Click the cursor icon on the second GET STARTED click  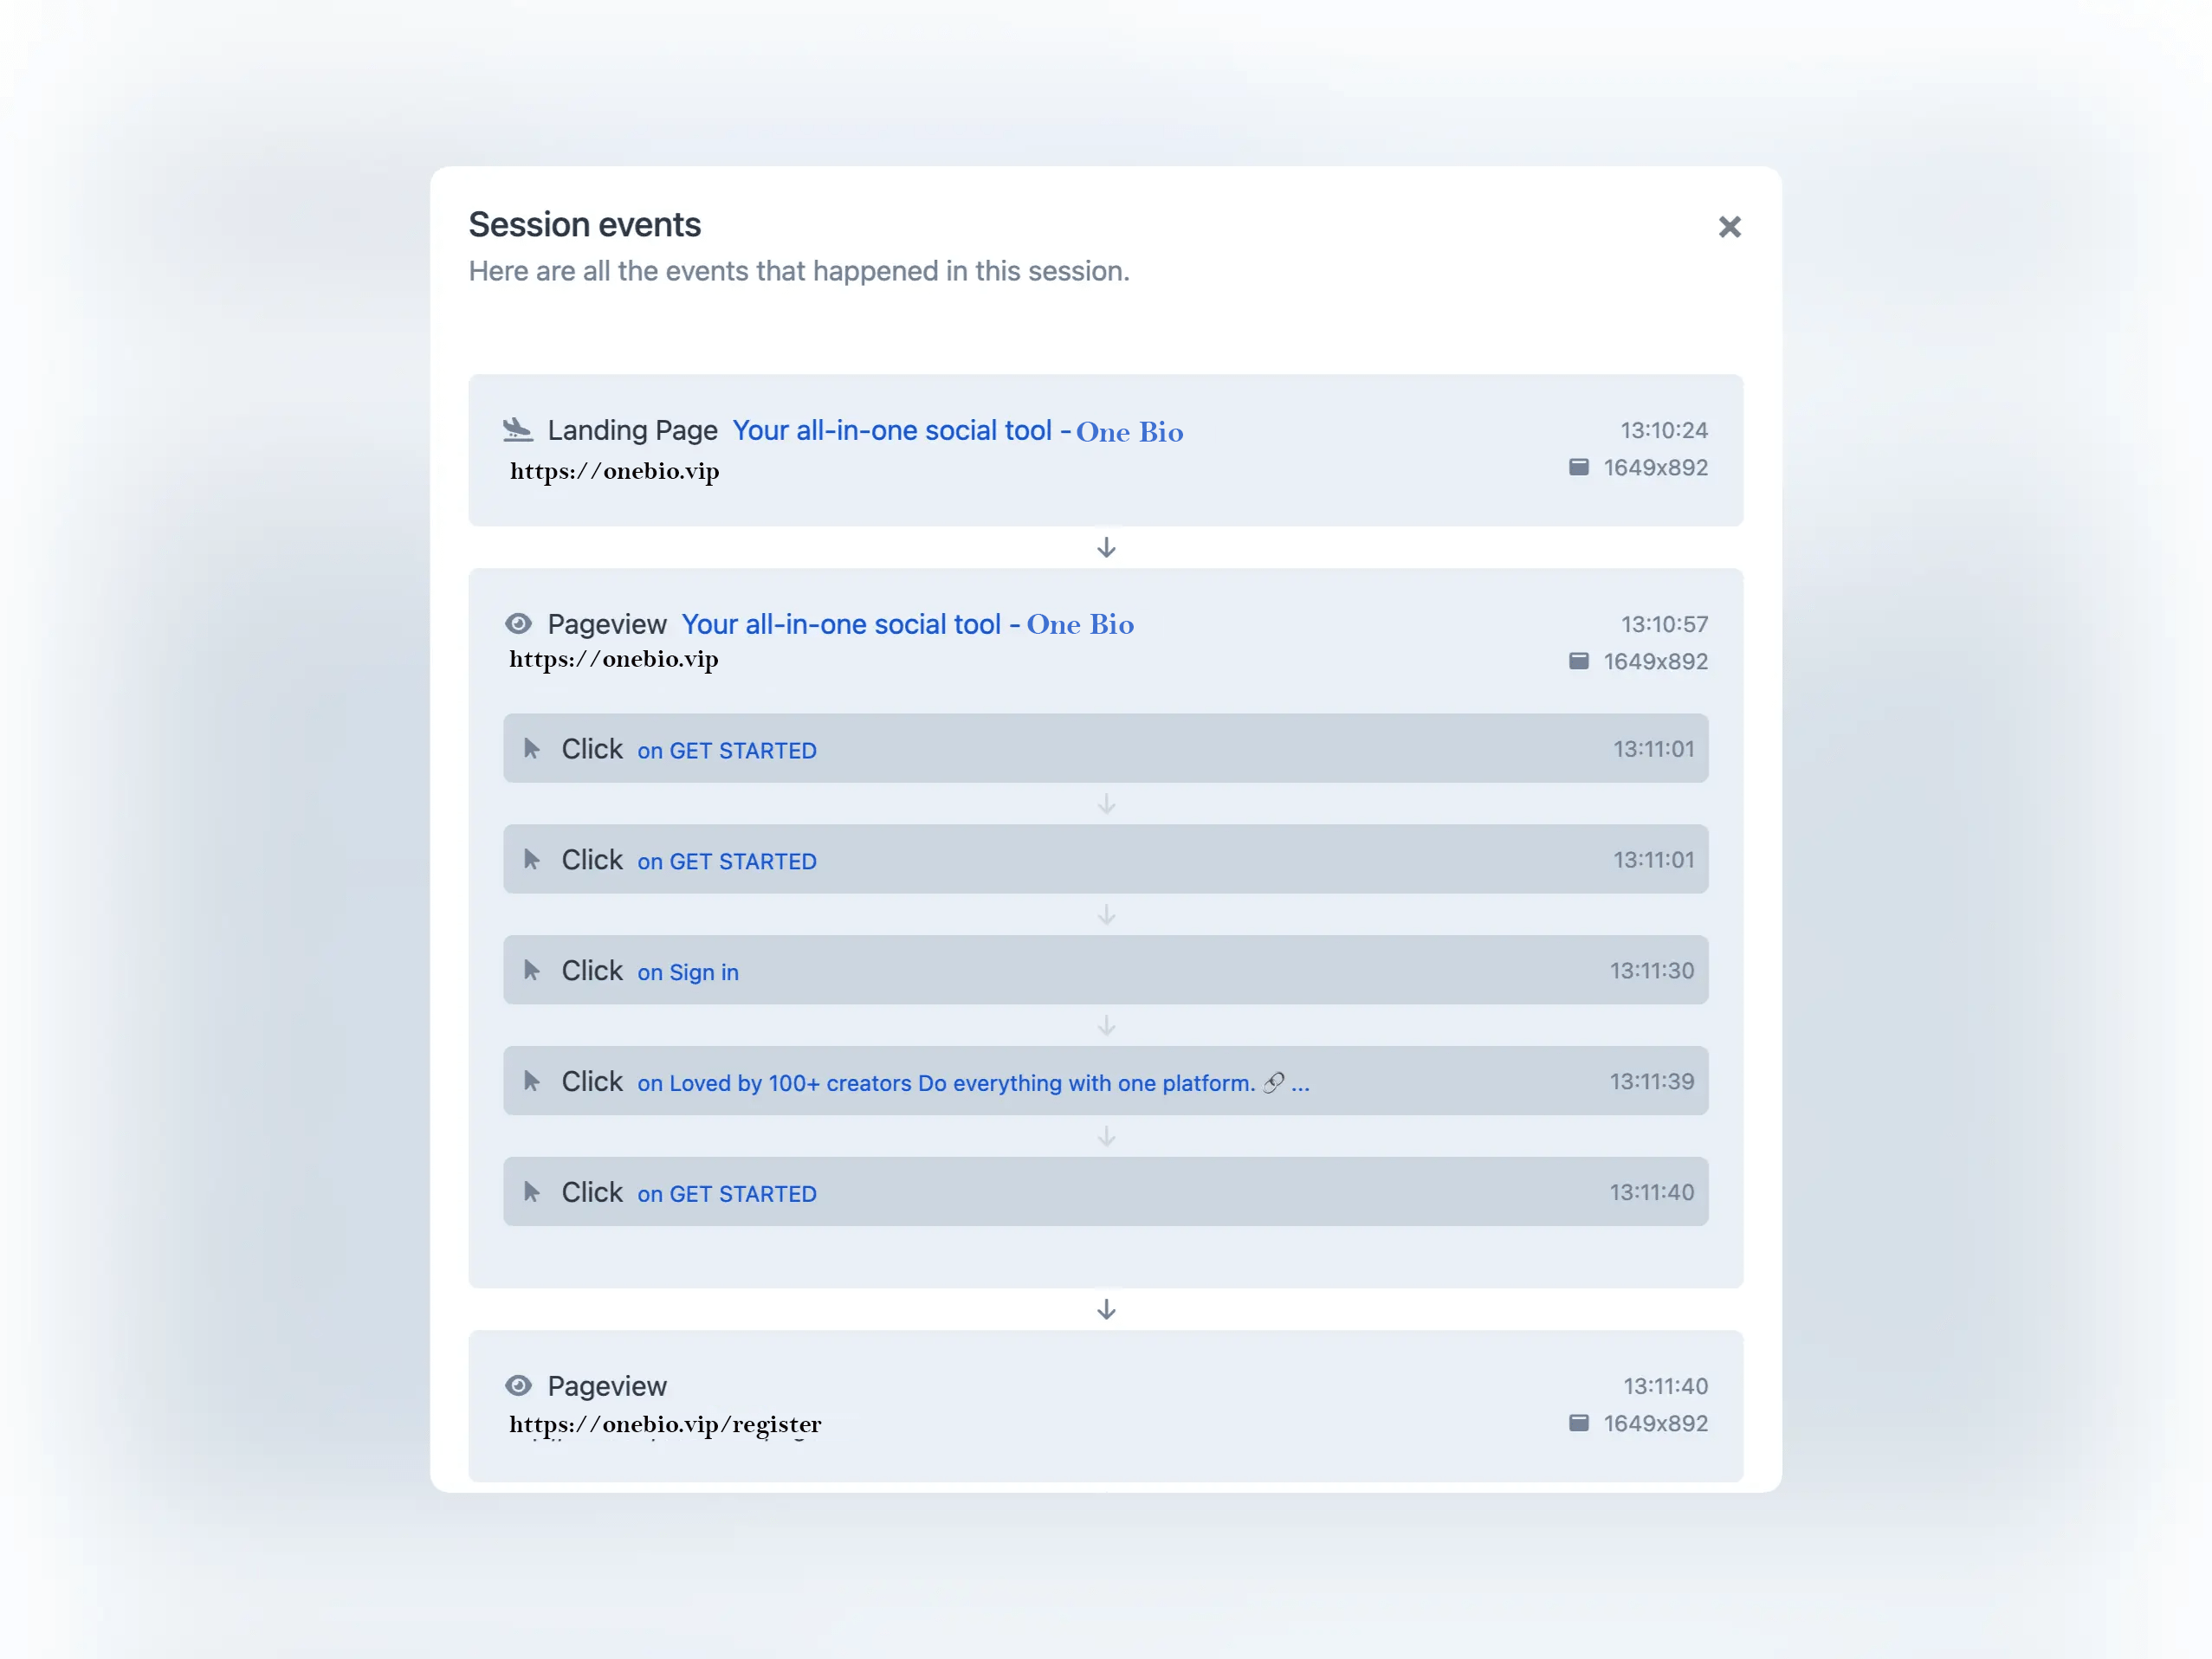pos(533,858)
